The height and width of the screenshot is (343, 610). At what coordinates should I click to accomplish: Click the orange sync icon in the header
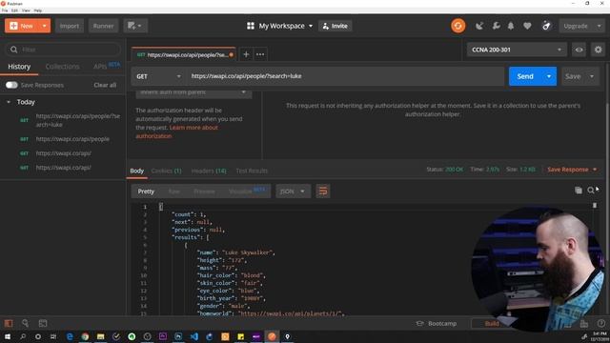tap(457, 26)
